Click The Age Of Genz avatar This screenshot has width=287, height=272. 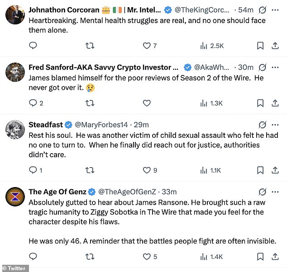tap(15, 197)
